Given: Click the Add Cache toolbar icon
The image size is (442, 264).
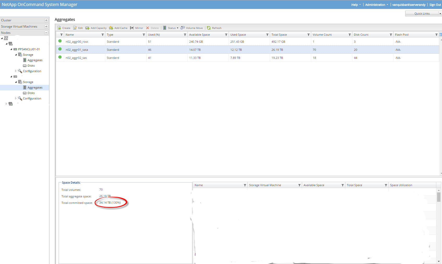Looking at the screenshot, I should coord(111,28).
